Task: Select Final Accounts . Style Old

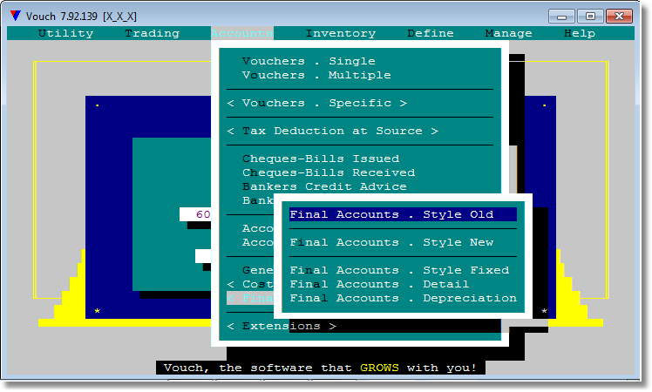Action: 403,214
